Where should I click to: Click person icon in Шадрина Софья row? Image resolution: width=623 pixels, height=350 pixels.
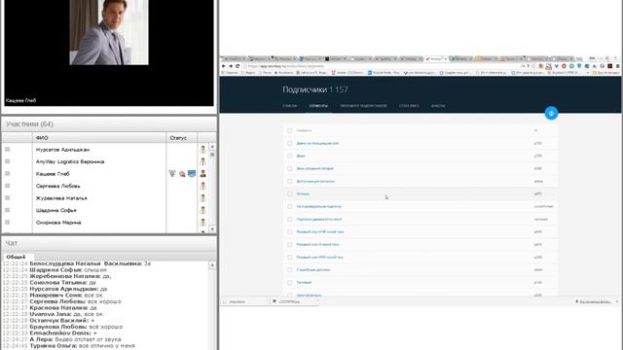[203, 210]
